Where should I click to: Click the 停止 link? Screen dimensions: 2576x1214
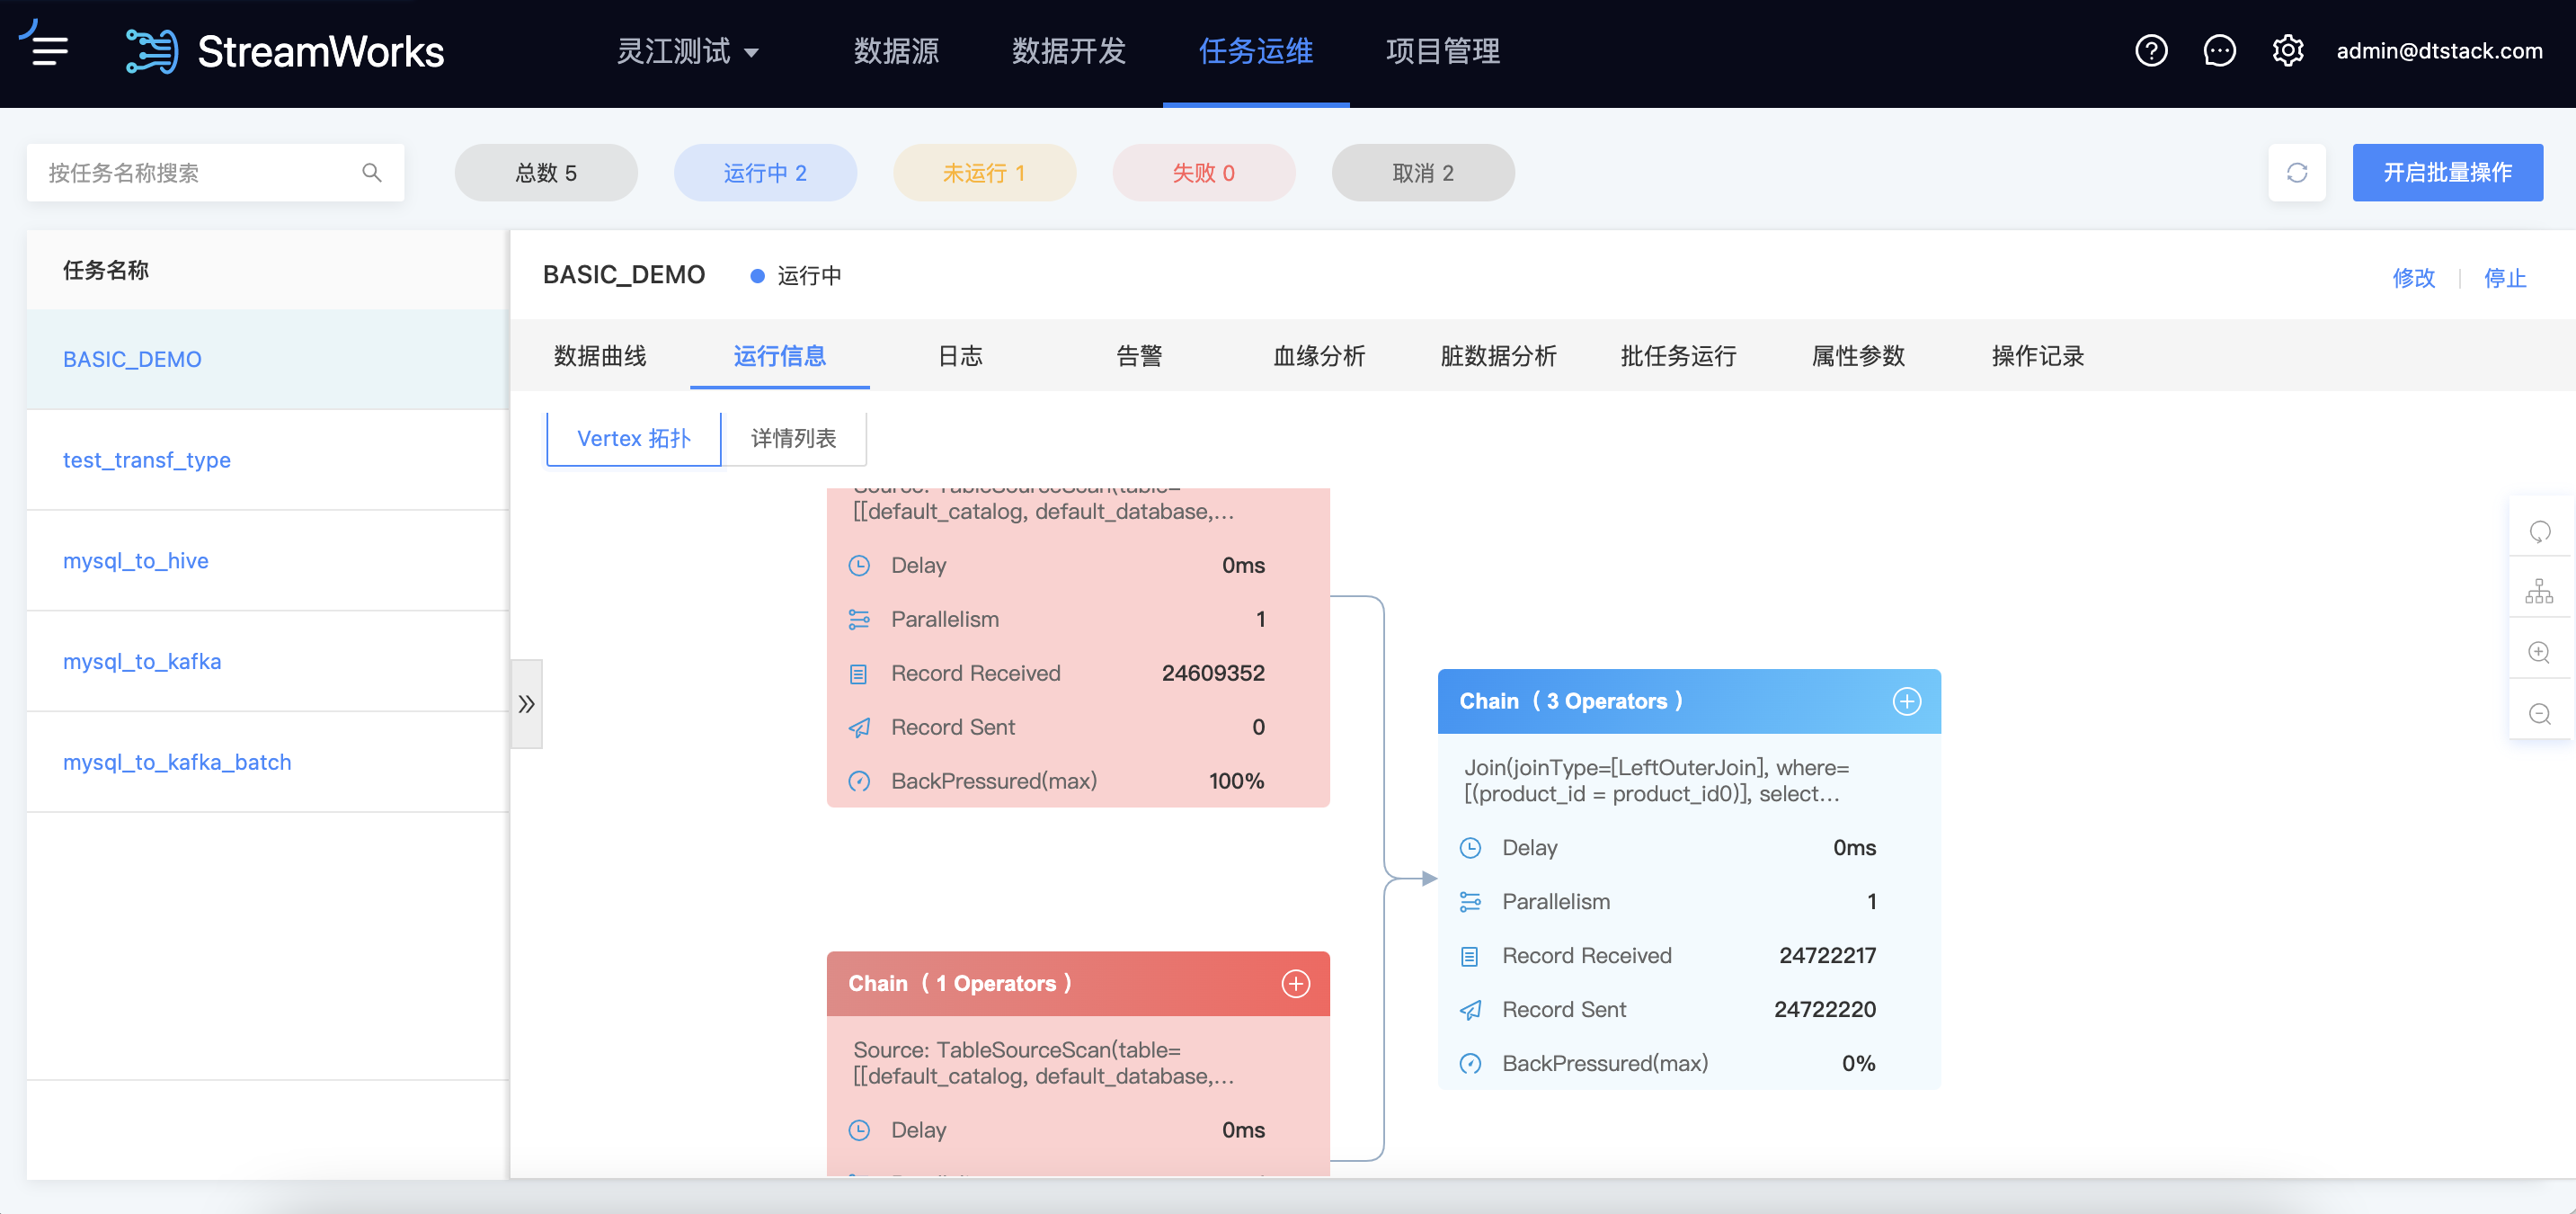click(2505, 277)
